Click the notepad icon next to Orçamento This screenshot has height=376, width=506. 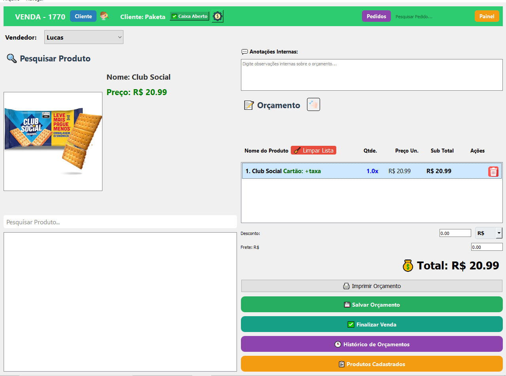coord(248,105)
